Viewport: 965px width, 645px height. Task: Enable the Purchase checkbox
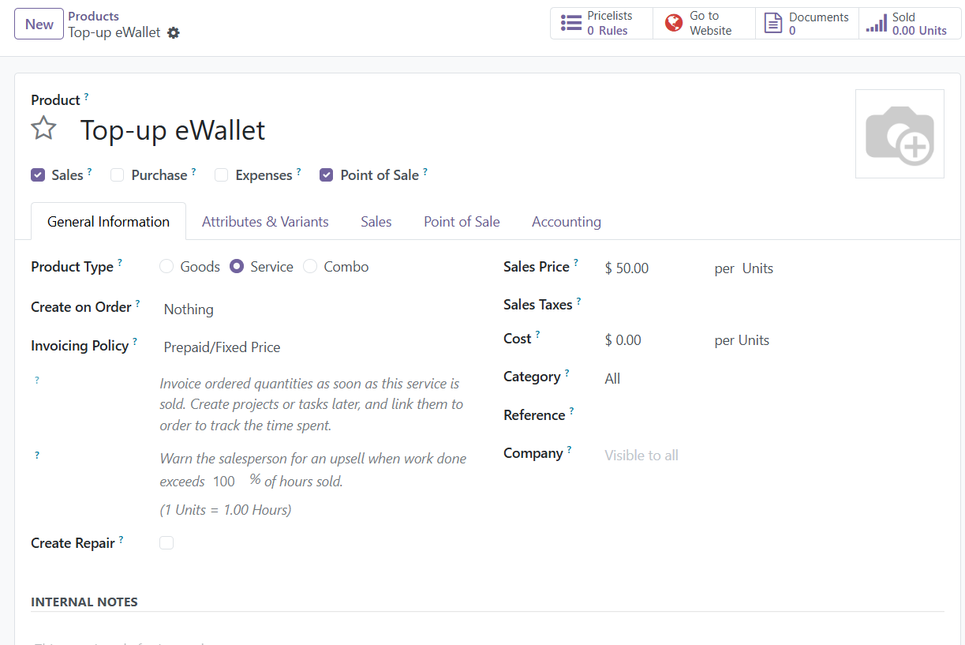[x=118, y=175]
